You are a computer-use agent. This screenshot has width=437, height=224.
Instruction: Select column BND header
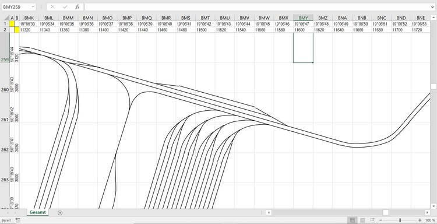401,18
